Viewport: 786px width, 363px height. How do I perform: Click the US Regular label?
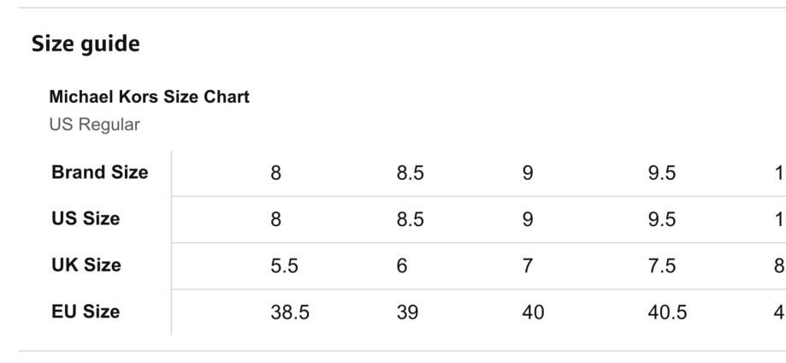95,125
